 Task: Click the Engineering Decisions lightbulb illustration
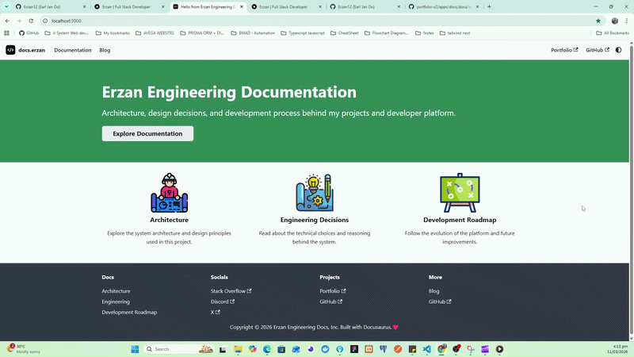tap(315, 193)
